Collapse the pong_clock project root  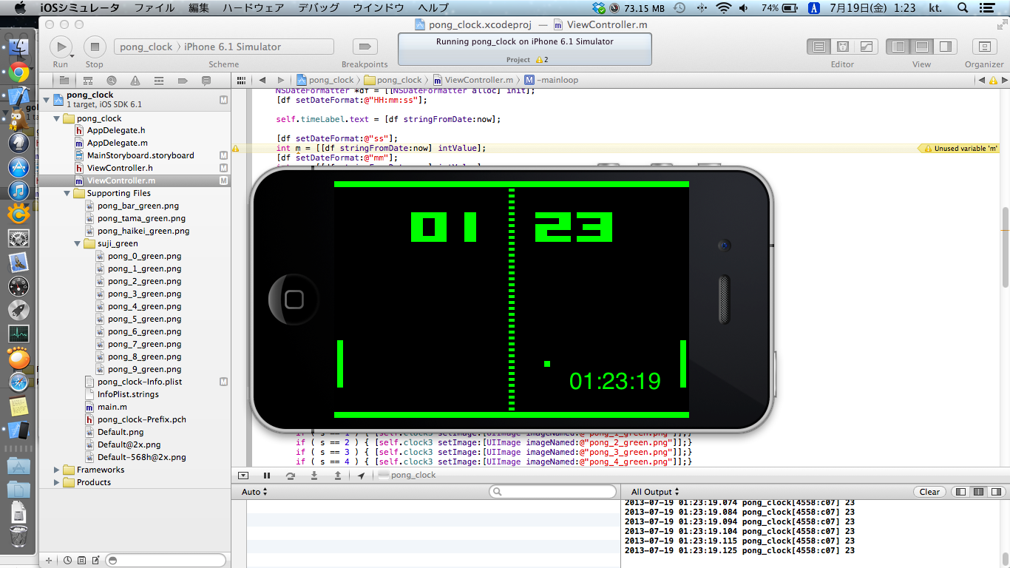coord(46,100)
